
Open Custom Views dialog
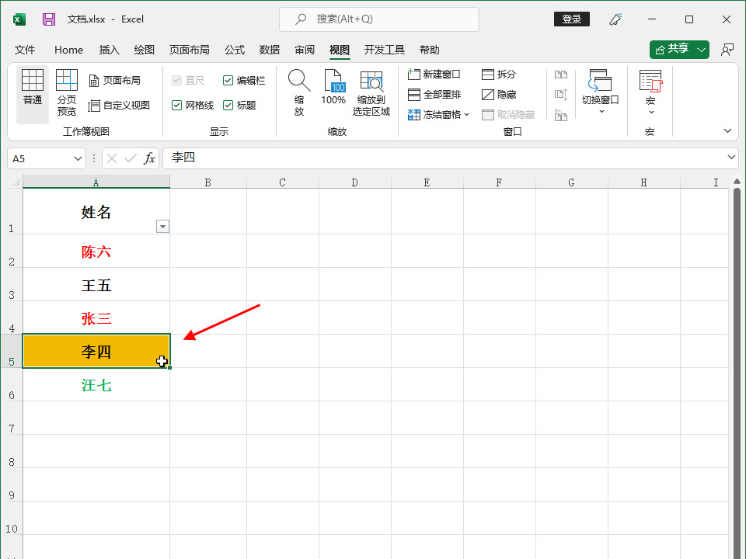[x=120, y=105]
